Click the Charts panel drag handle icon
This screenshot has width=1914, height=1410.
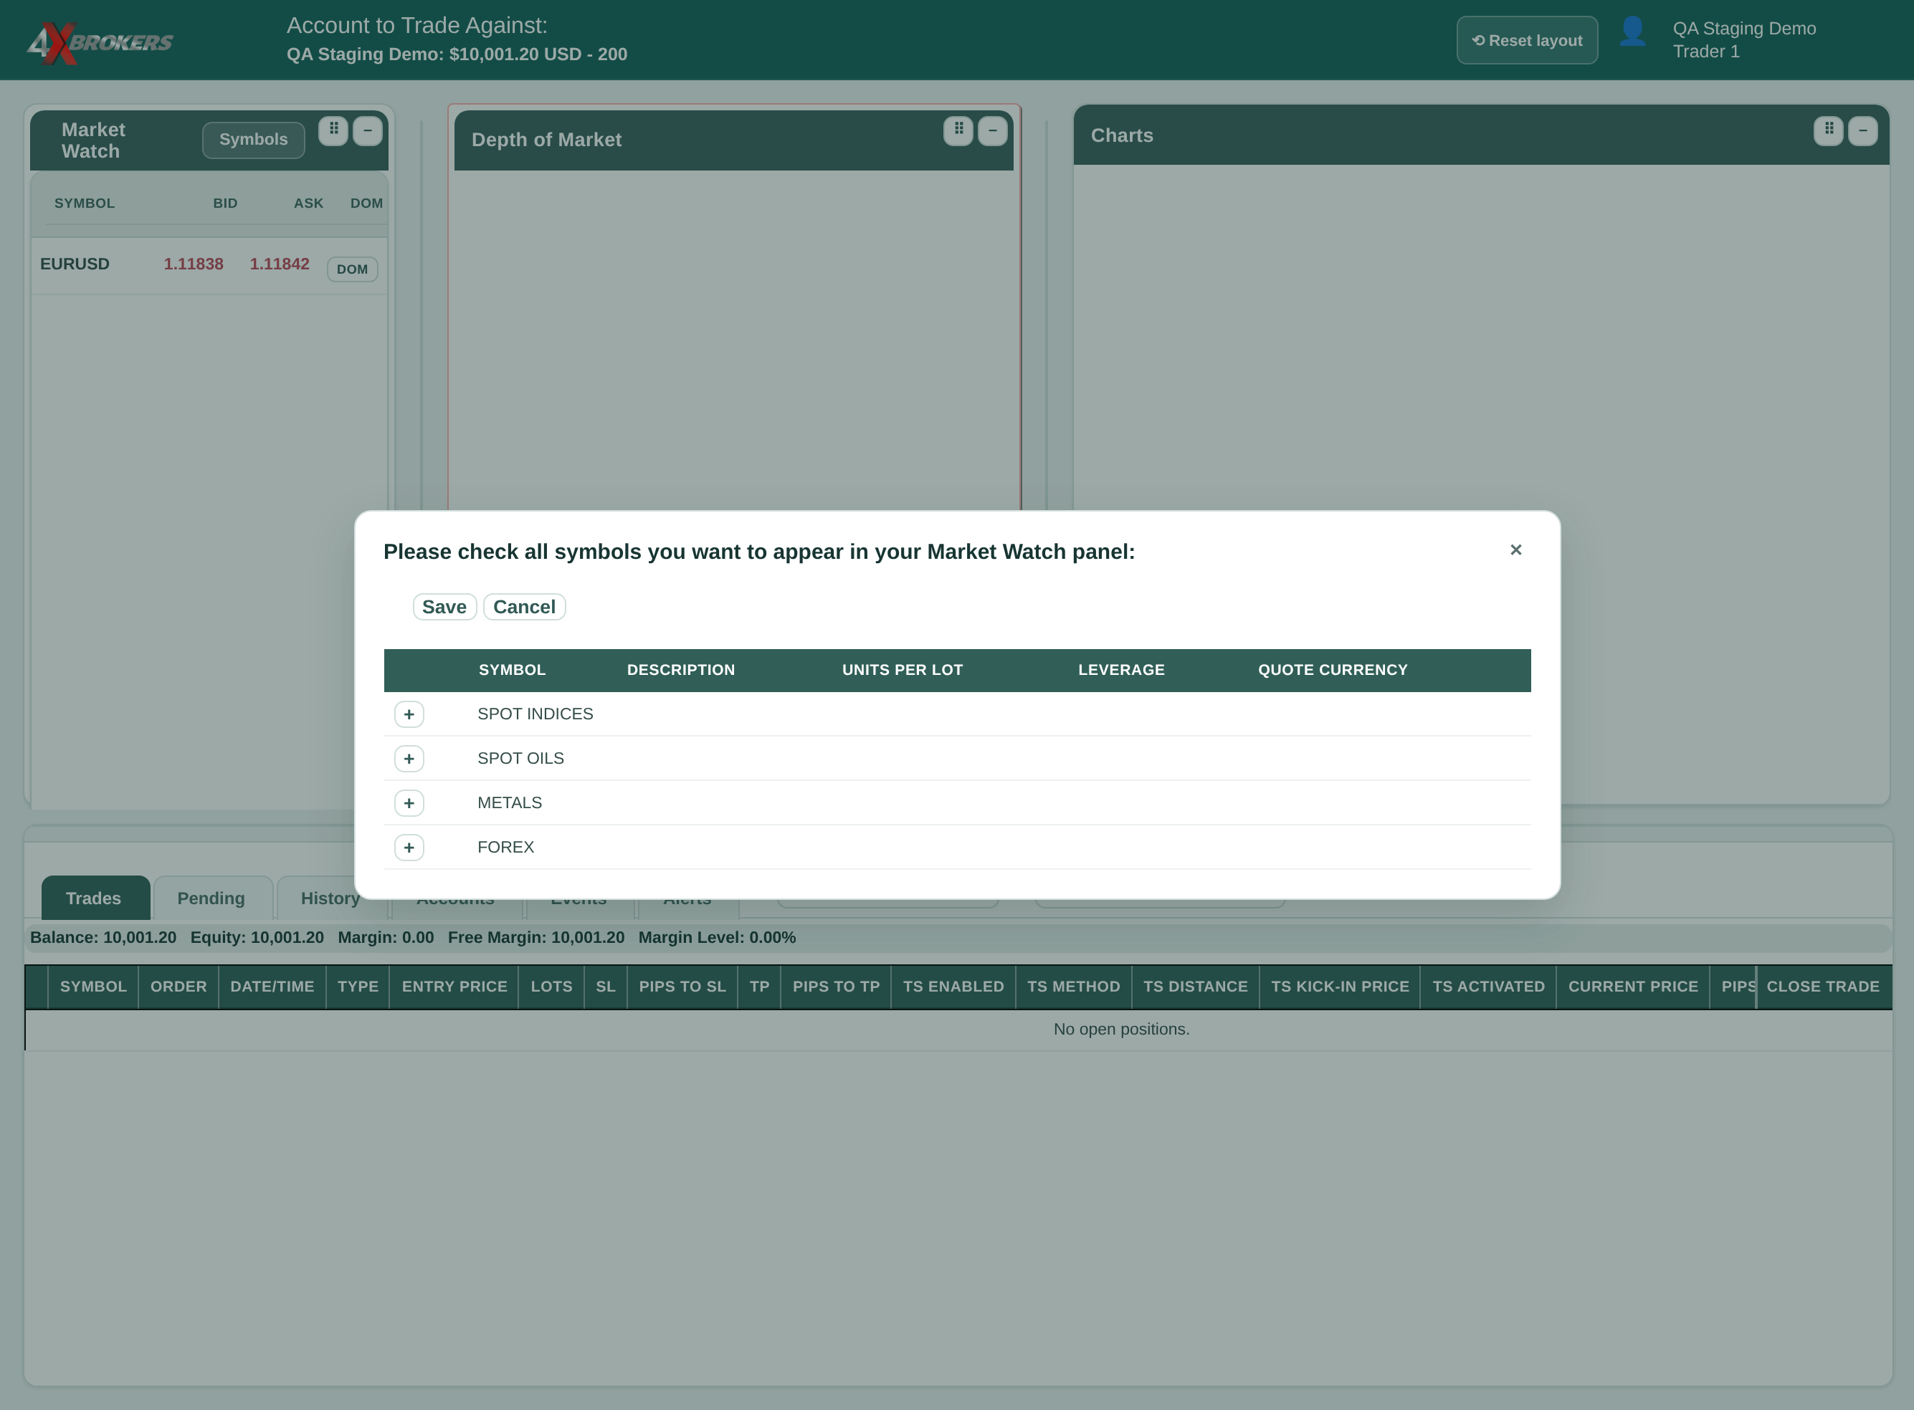click(x=1829, y=130)
